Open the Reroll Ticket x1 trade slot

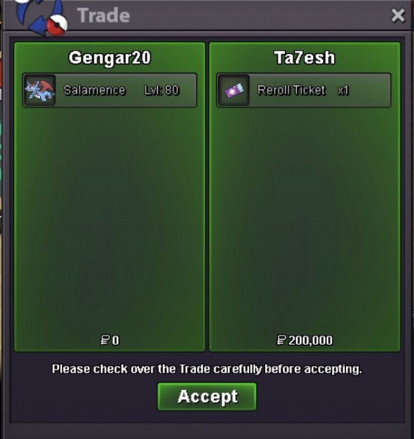pyautogui.click(x=304, y=90)
